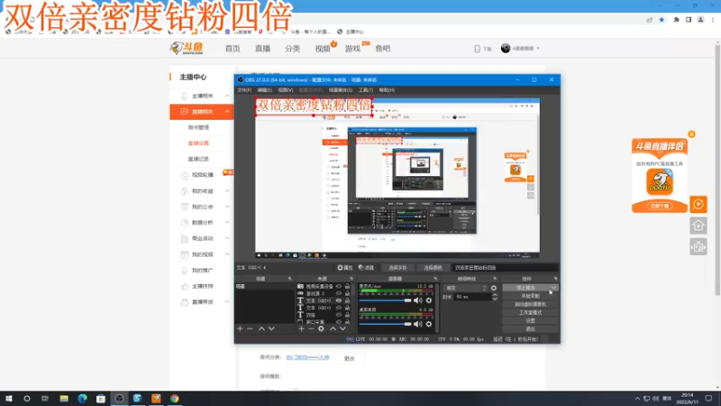Expand the 我的收益 sidebar section

click(x=228, y=190)
